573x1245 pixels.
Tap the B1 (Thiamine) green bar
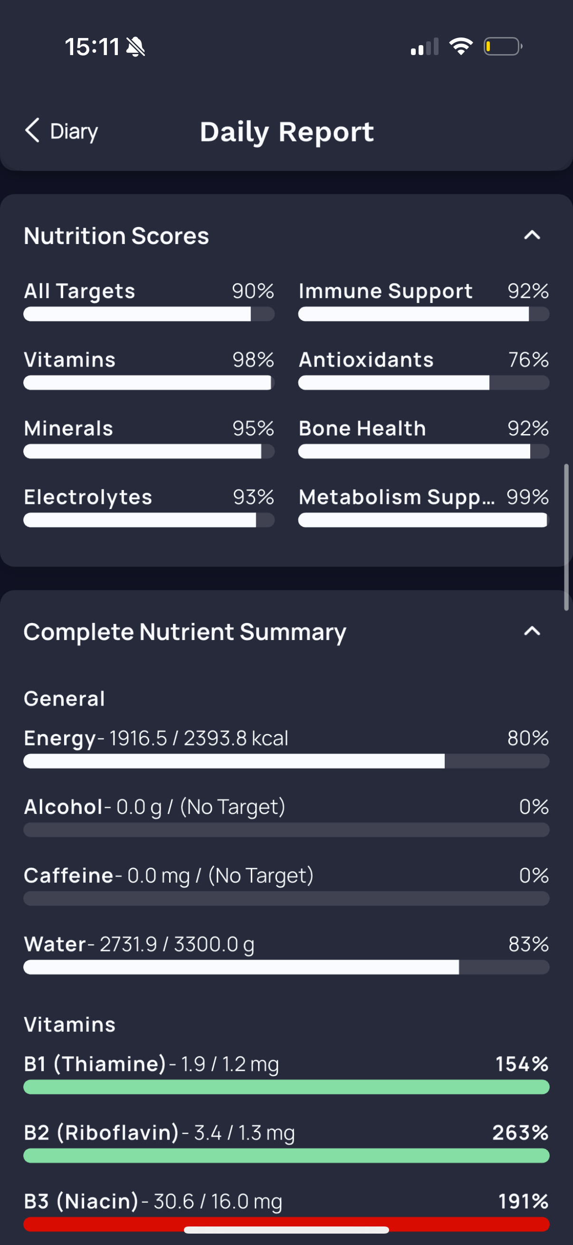click(x=286, y=1087)
